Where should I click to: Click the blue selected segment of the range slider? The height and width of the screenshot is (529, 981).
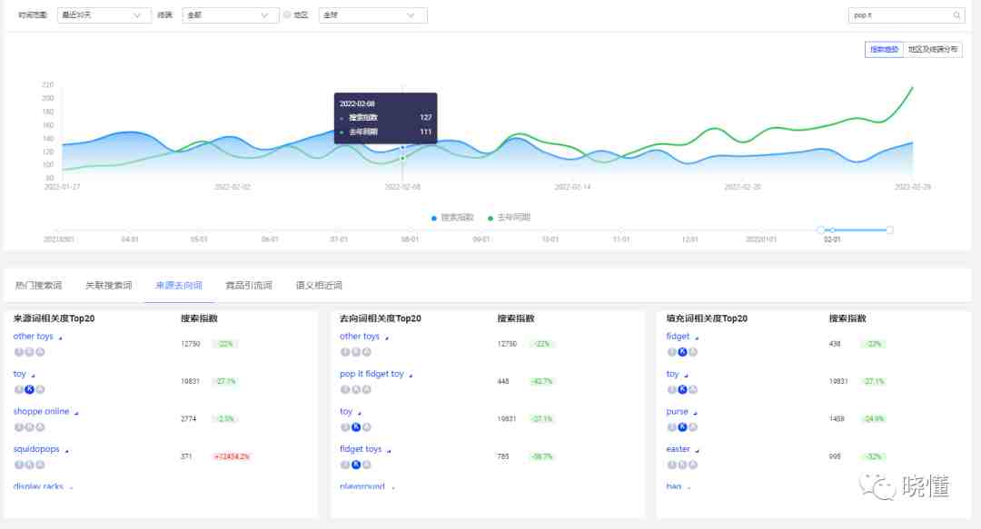click(x=856, y=230)
